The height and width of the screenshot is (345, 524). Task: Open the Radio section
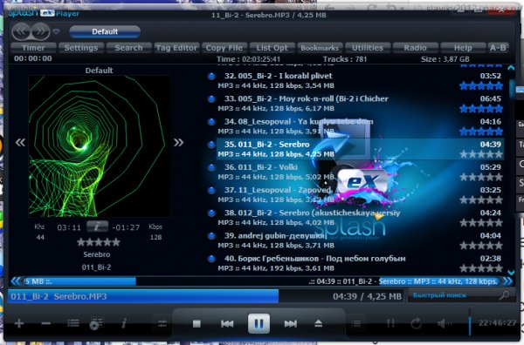click(x=415, y=48)
